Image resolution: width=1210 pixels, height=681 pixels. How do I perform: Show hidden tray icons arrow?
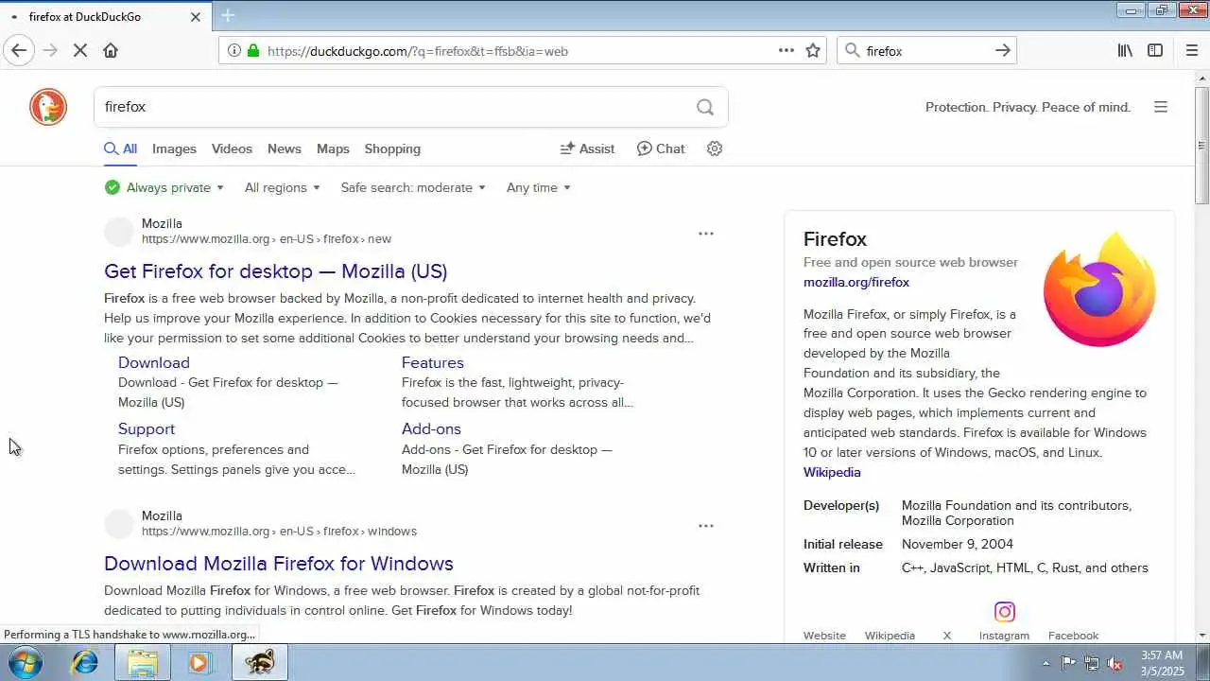(1046, 663)
